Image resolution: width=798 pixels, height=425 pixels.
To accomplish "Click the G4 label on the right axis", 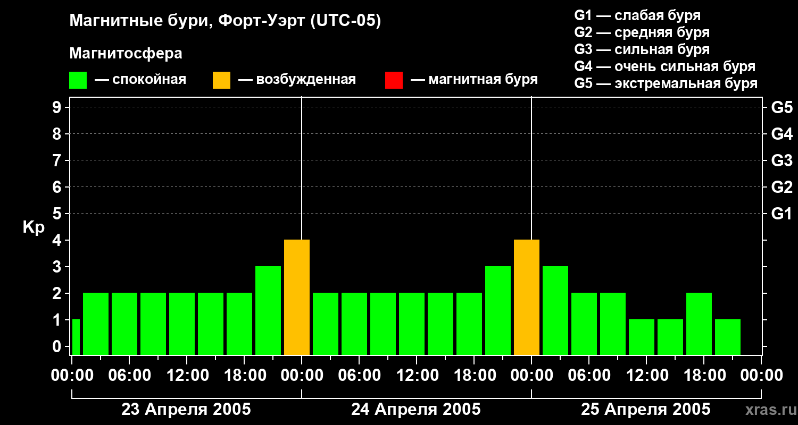I will (x=782, y=134).
